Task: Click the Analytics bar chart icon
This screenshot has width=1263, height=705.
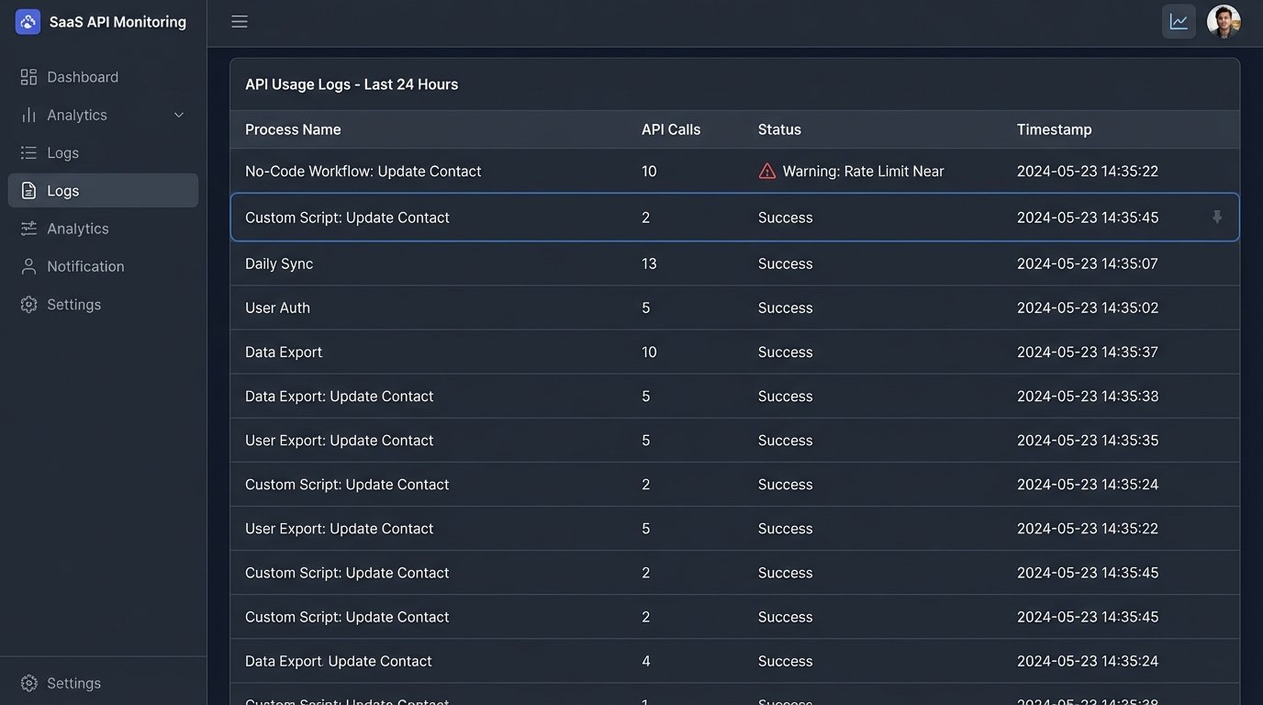Action: coord(27,114)
